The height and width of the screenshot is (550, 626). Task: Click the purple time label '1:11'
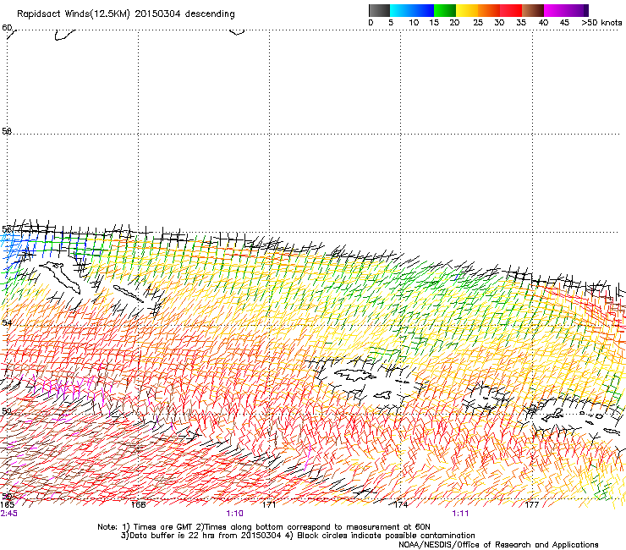pyautogui.click(x=460, y=514)
